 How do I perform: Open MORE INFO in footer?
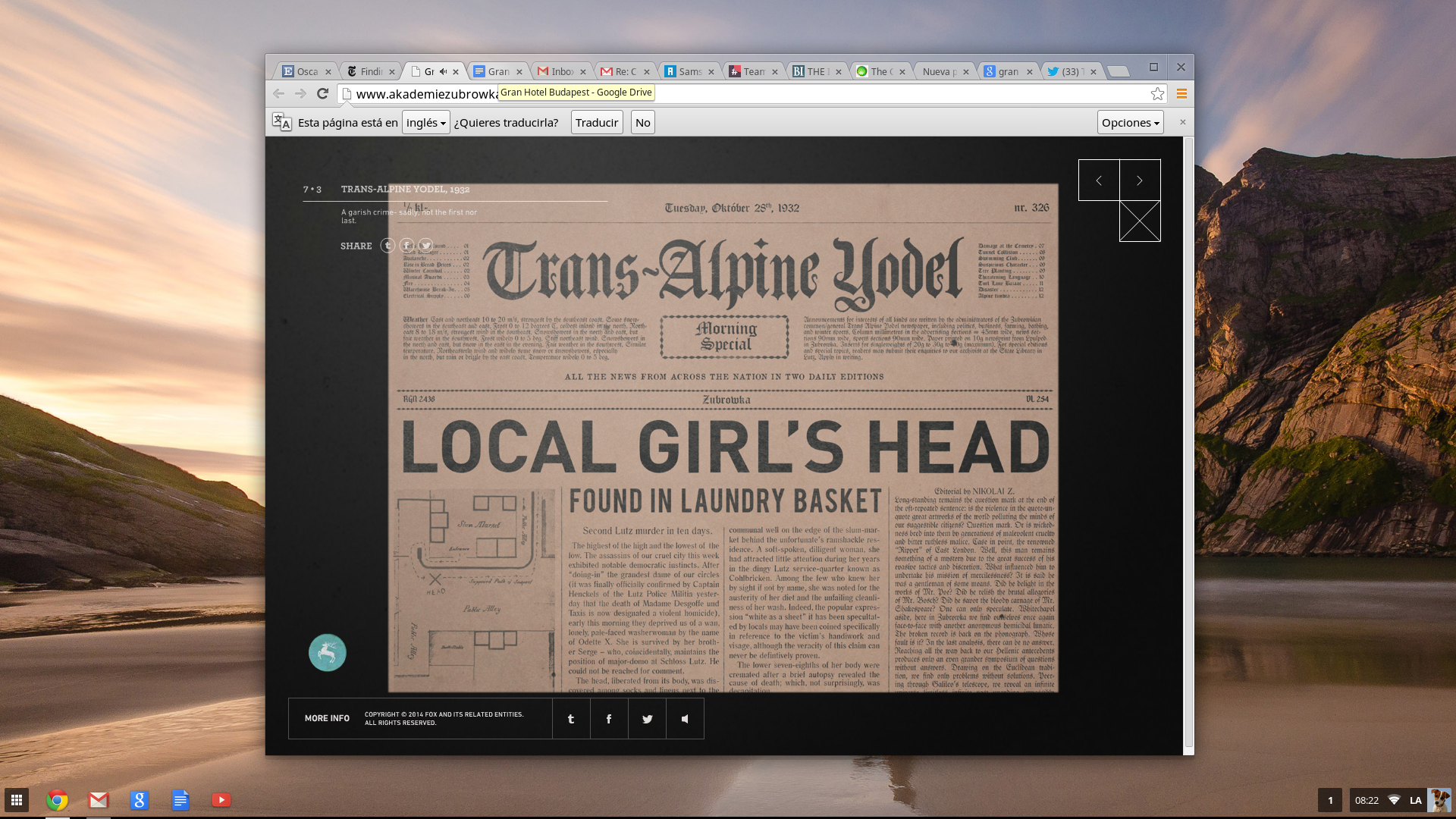pyautogui.click(x=327, y=718)
